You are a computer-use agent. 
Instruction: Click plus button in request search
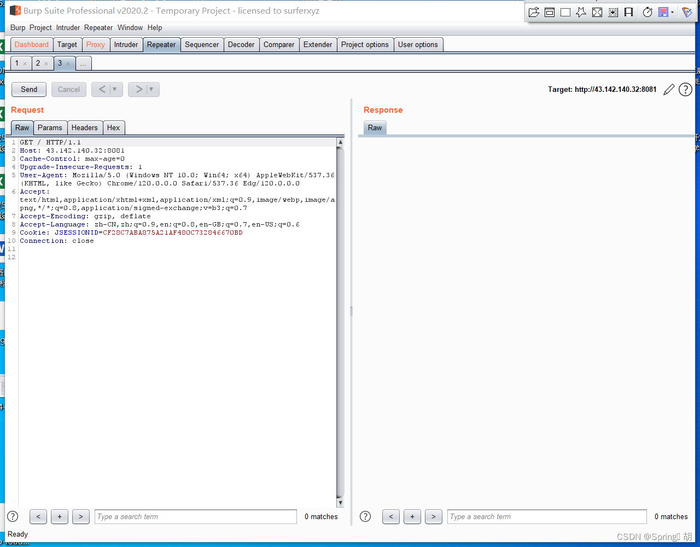tap(60, 516)
